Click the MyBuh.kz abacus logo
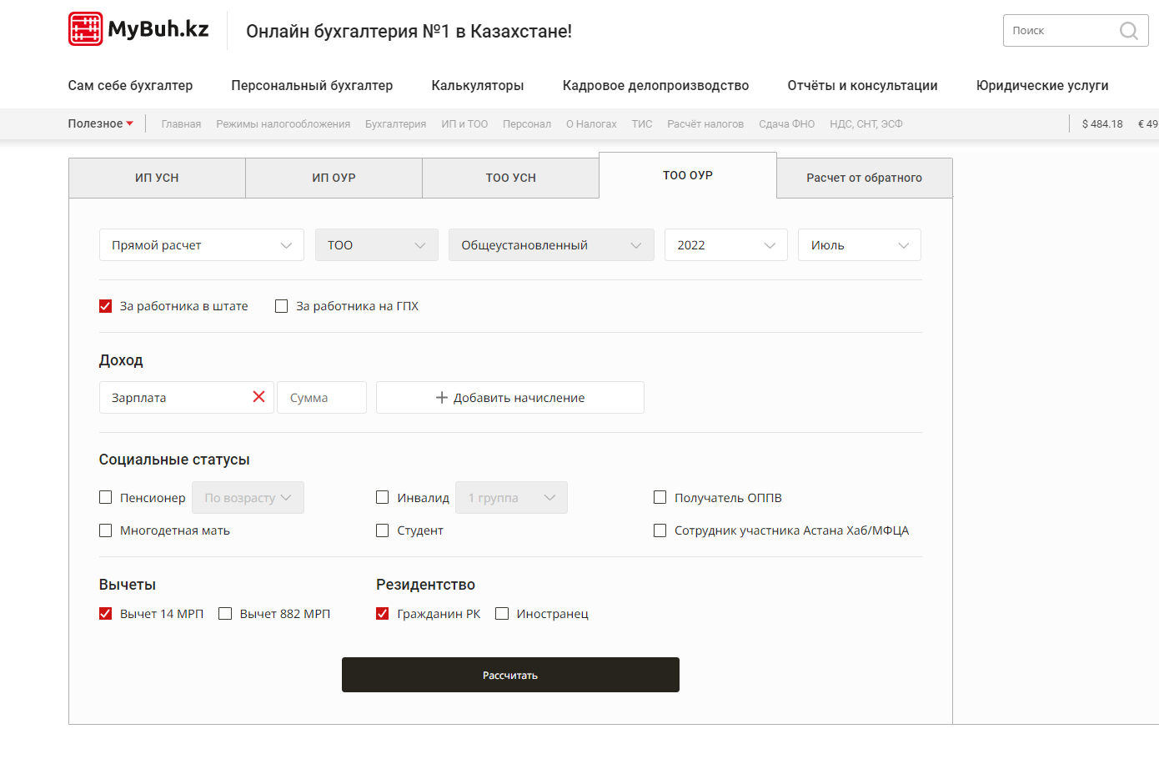This screenshot has width=1159, height=759. pyautogui.click(x=85, y=29)
